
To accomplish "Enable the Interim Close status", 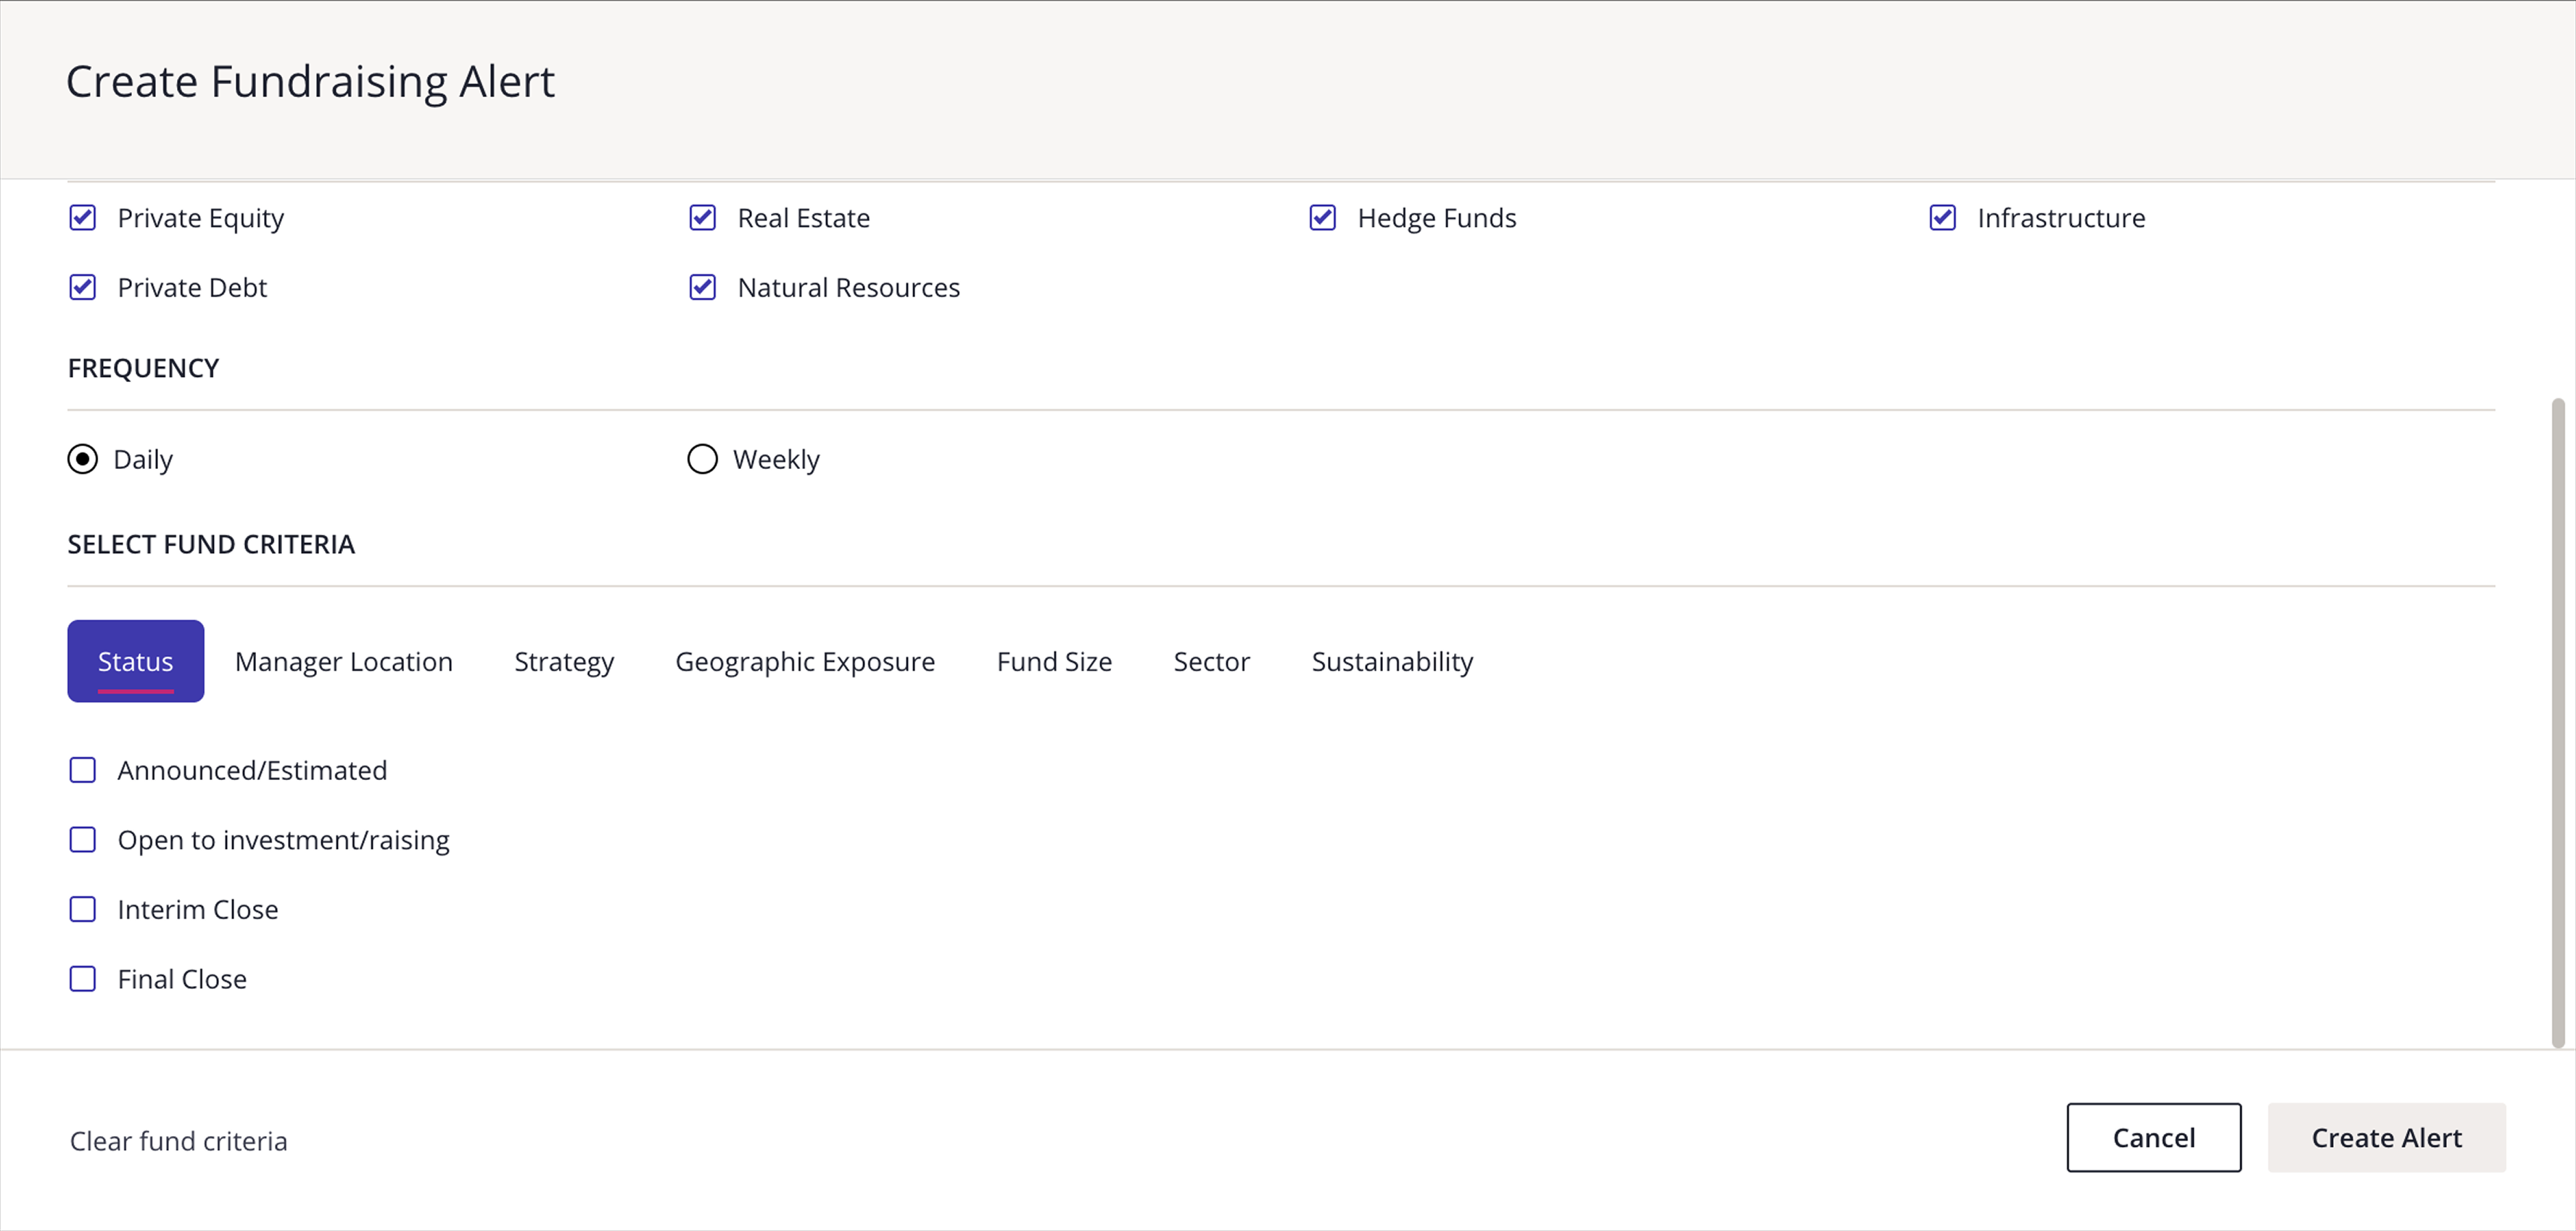I will point(83,909).
